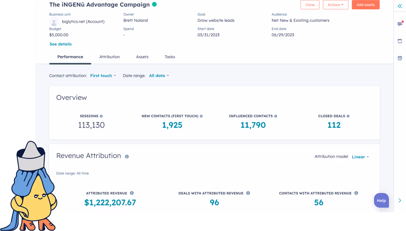Open the comments panel with red notification dot
Screen dimensions: 406x231
pyautogui.click(x=400, y=24)
